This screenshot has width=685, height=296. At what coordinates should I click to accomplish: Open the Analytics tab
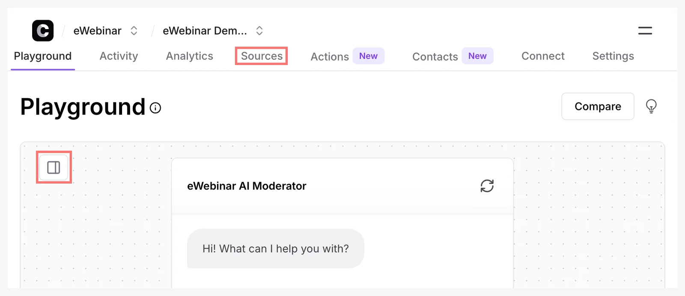click(x=190, y=56)
